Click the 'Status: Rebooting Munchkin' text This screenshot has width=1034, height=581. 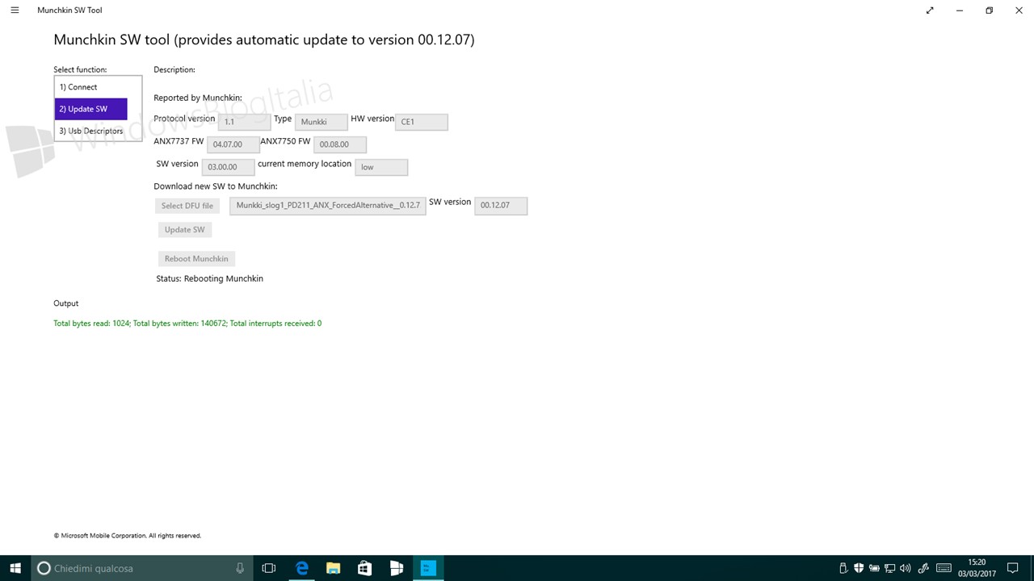(x=210, y=278)
